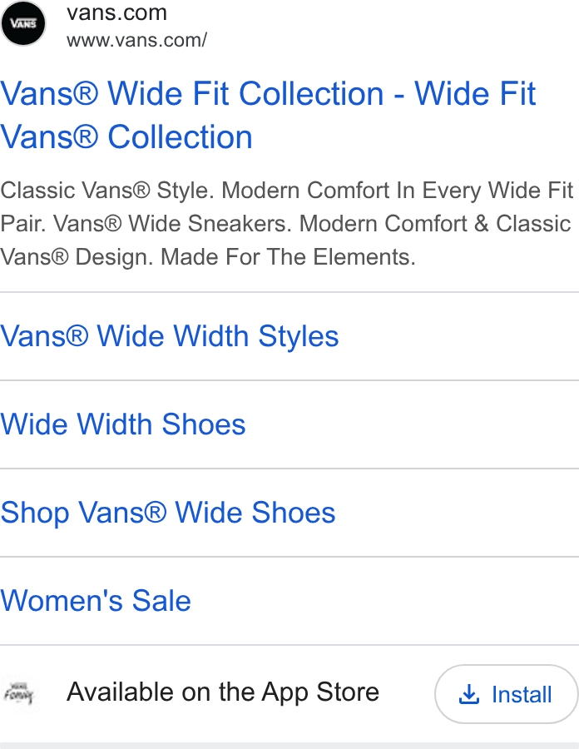Viewport: 579px width, 749px height.
Task: Click the 'Install' word label
Action: pos(522,695)
